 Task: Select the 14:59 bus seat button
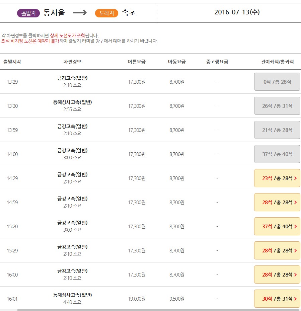click(277, 202)
